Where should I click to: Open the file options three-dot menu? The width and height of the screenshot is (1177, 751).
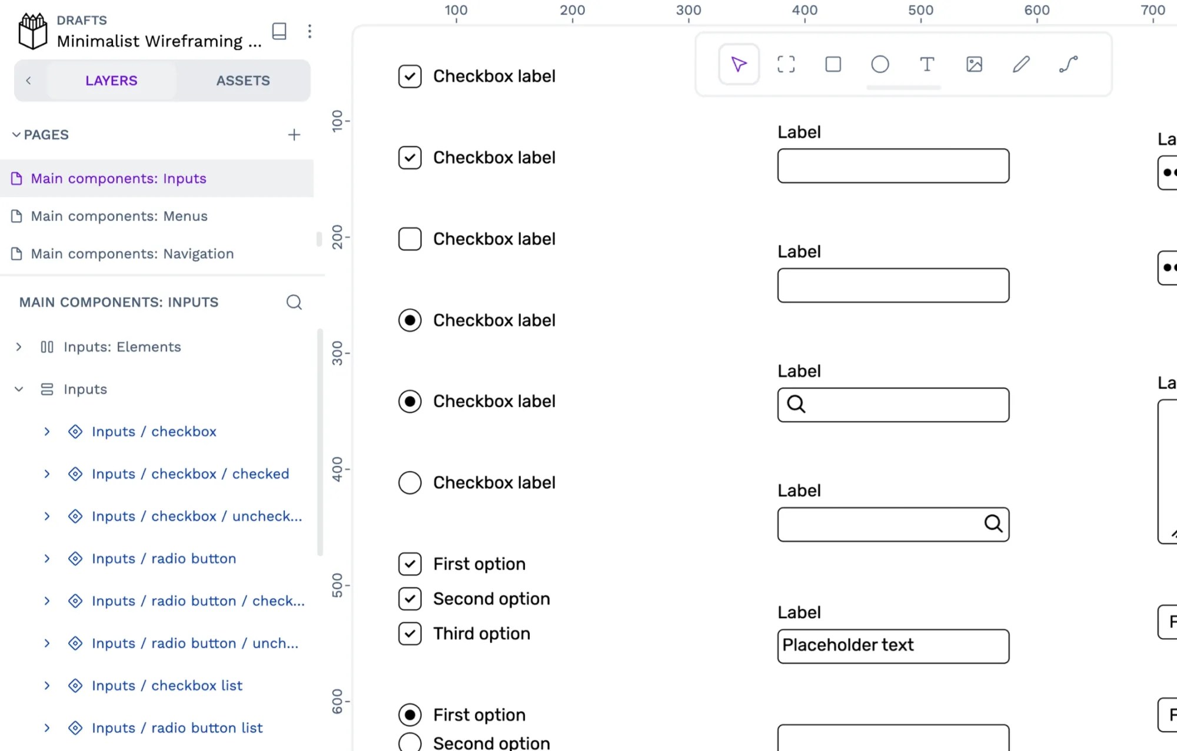coord(310,31)
